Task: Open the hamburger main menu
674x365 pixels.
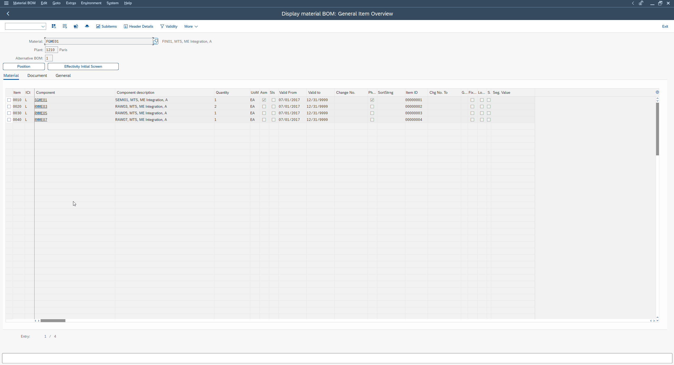Action: 6,3
